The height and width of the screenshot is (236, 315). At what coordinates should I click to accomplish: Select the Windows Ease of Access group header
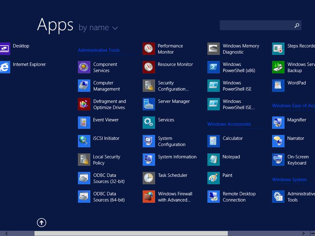click(294, 105)
